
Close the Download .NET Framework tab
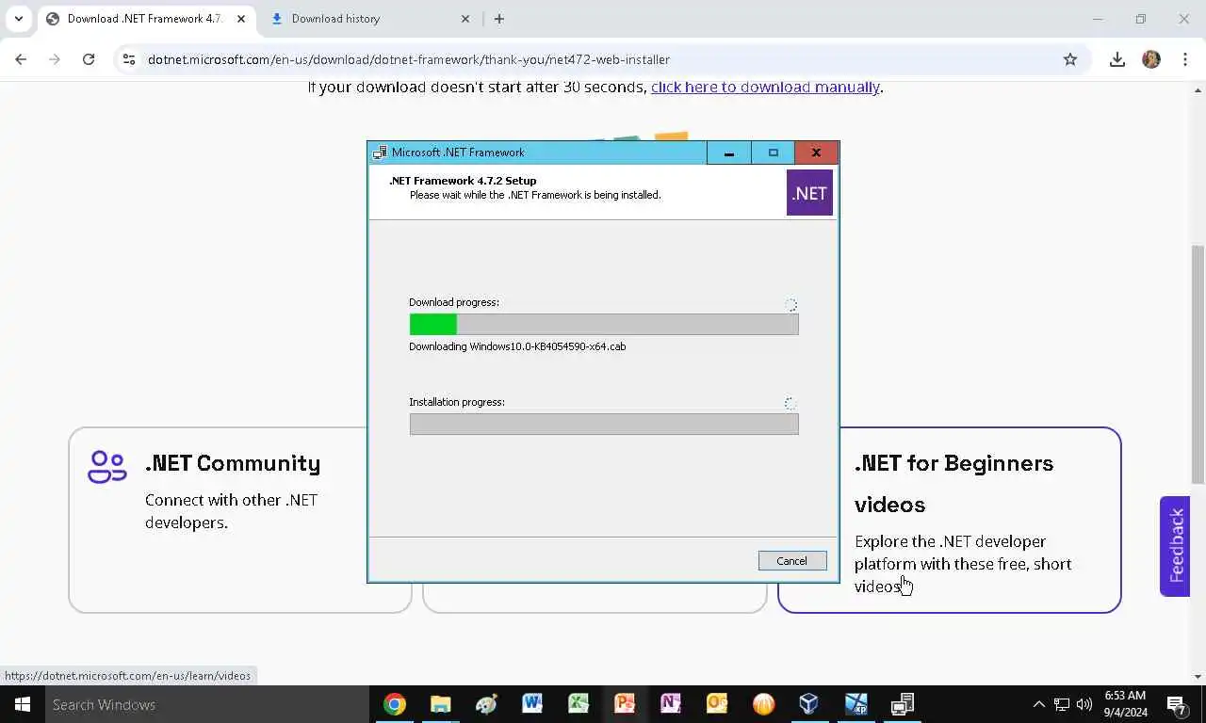click(241, 19)
